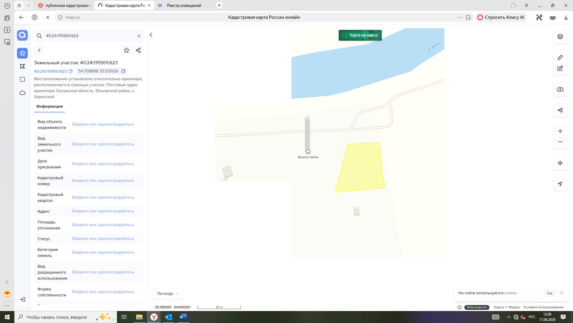Click the location arrow icon on the map
This screenshot has width=573, height=323.
560,184
